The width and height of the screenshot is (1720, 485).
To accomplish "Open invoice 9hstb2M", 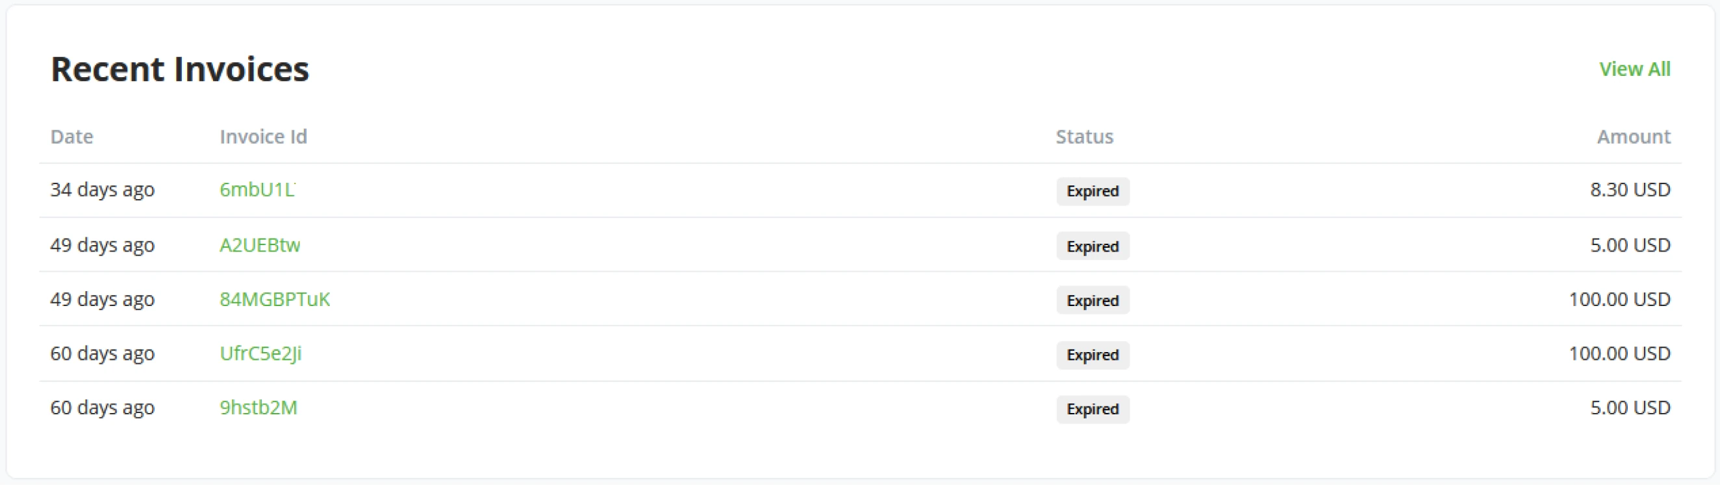I will click(x=259, y=407).
